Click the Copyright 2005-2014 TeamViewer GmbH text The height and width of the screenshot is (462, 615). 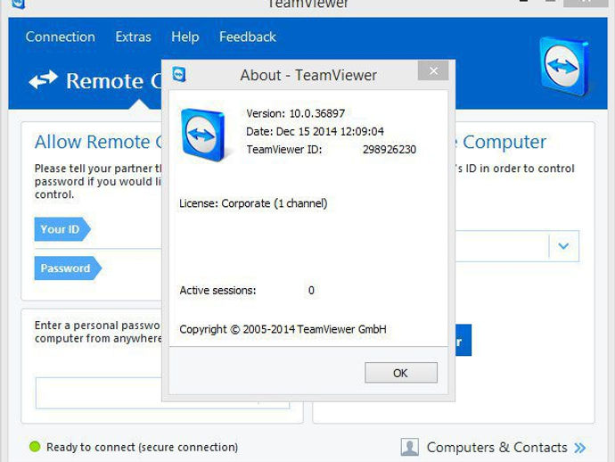[283, 329]
